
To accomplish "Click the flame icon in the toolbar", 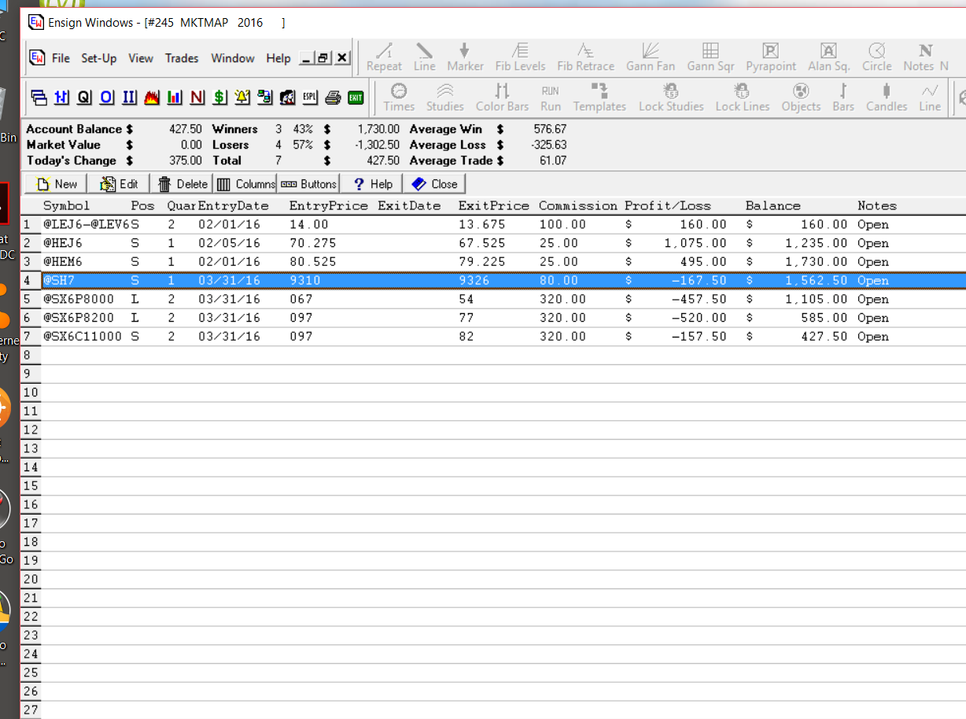I will pyautogui.click(x=153, y=98).
